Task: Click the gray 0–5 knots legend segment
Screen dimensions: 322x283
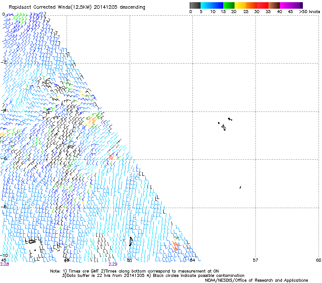Action: [x=195, y=5]
